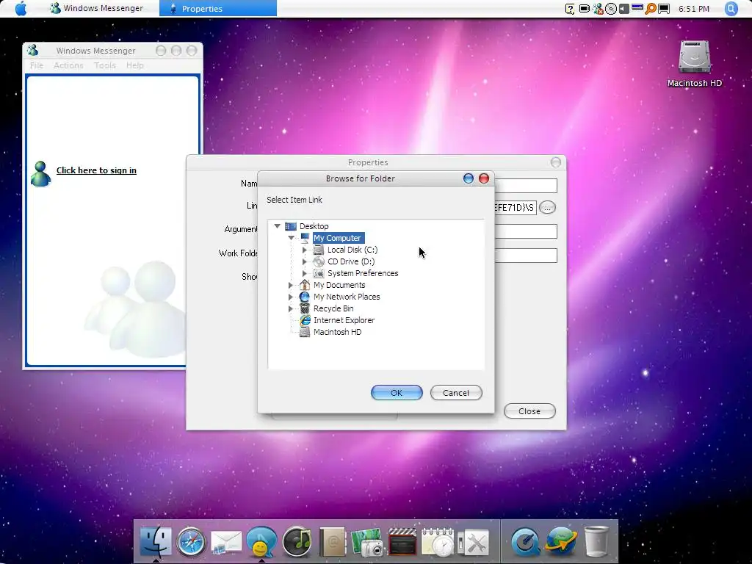Expand CD Drive (D:) node
752x564 pixels.
305,261
